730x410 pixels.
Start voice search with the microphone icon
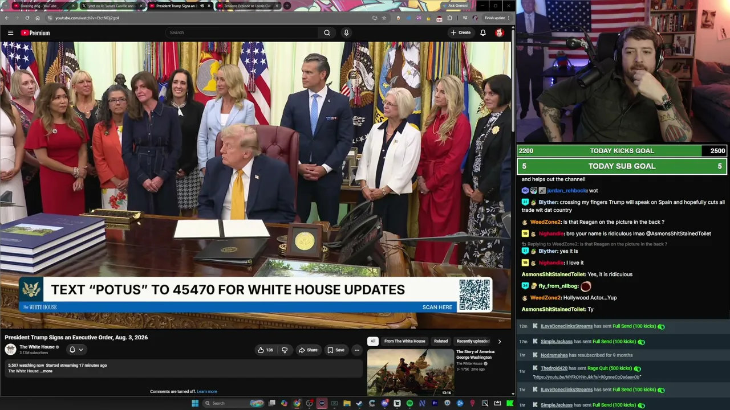346,32
